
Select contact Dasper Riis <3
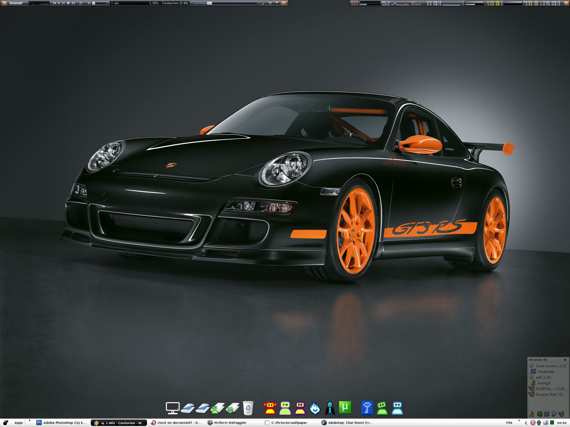(546, 394)
